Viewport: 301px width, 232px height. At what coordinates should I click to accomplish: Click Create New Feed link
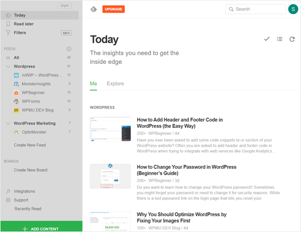coord(30,145)
